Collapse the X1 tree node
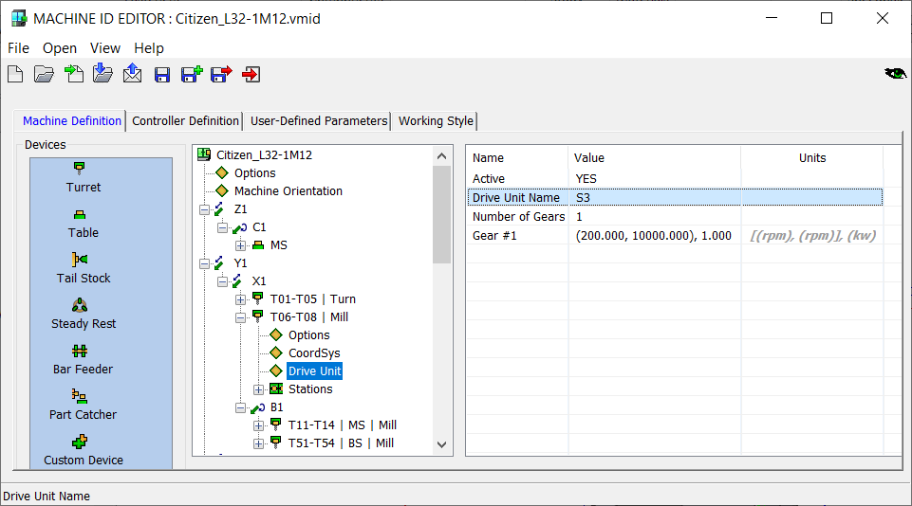912x506 pixels. pyautogui.click(x=222, y=281)
